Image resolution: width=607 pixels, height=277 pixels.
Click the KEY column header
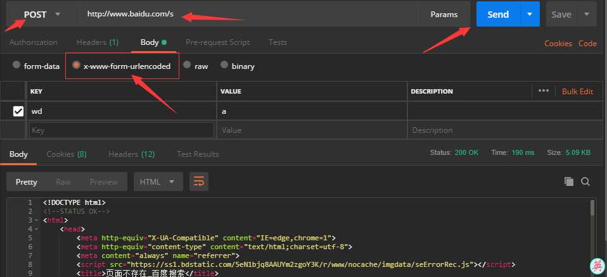pyautogui.click(x=36, y=91)
